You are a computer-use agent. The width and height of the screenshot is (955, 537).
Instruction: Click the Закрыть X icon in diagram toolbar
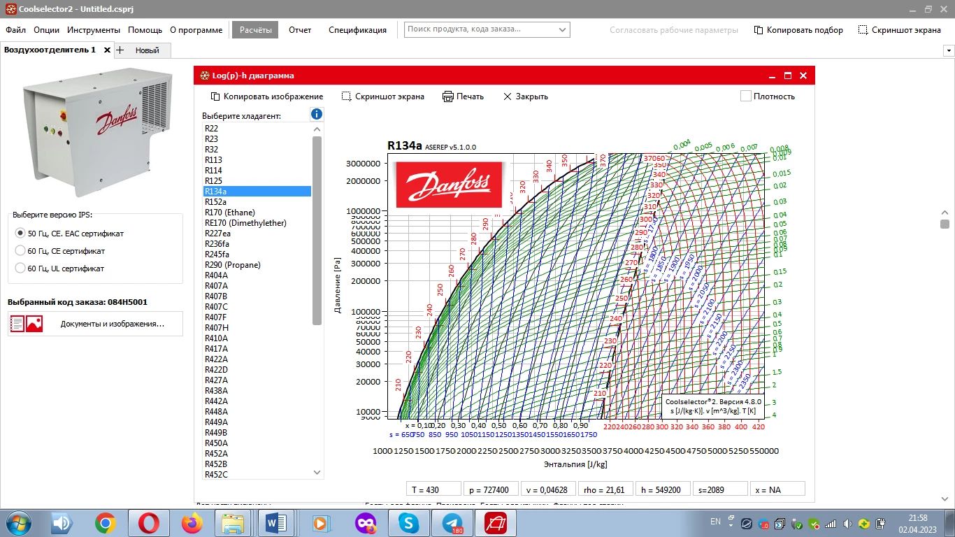508,96
